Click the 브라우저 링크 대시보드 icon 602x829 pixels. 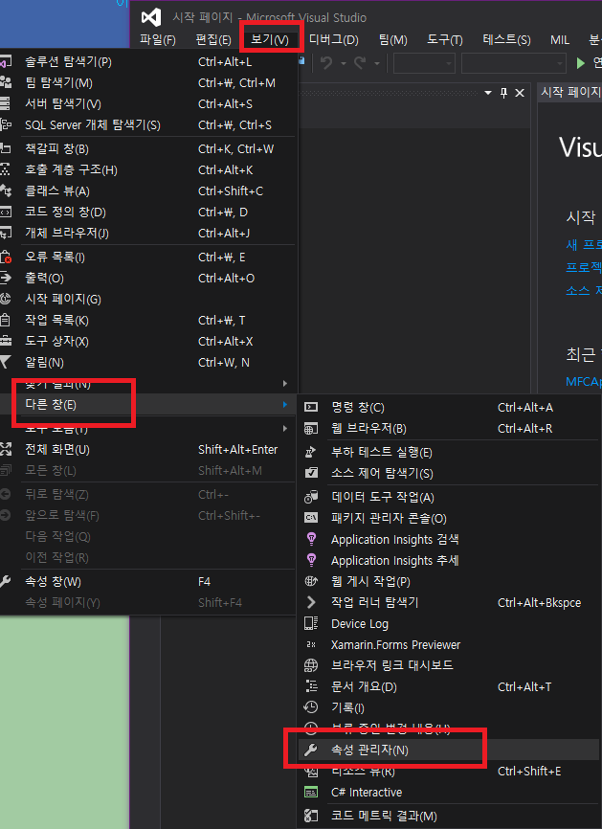coord(311,665)
